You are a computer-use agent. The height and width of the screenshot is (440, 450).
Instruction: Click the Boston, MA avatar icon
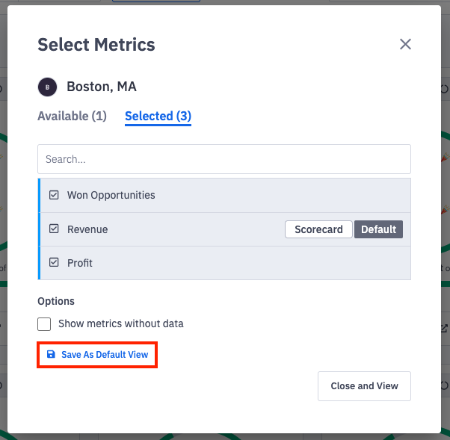(x=47, y=87)
